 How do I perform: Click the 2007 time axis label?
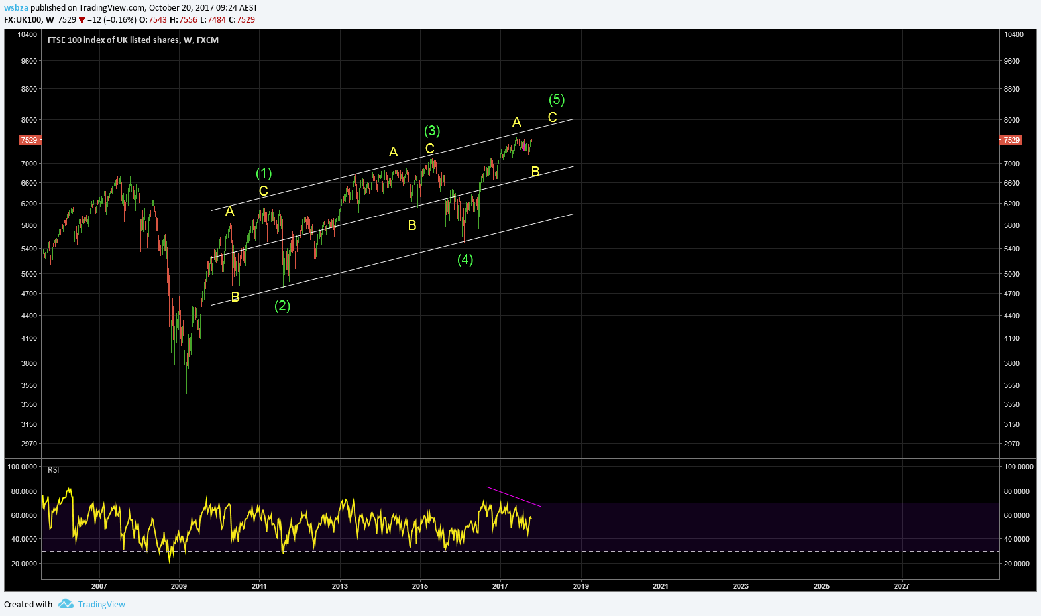[99, 586]
